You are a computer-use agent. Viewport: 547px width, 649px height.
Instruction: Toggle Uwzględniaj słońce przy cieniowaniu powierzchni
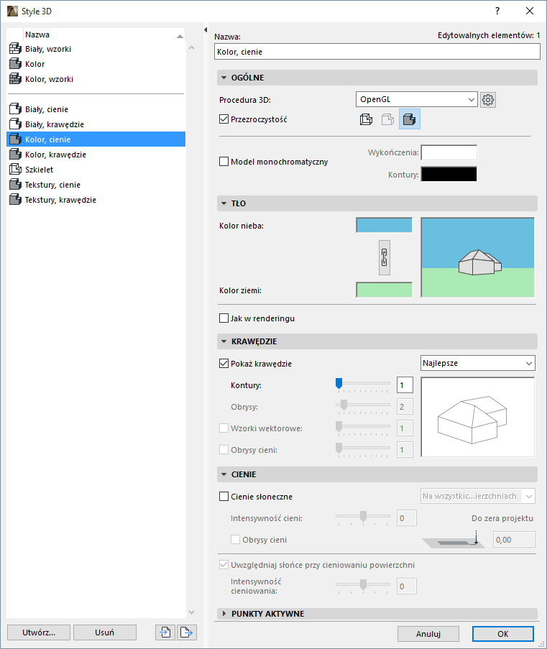(x=224, y=565)
